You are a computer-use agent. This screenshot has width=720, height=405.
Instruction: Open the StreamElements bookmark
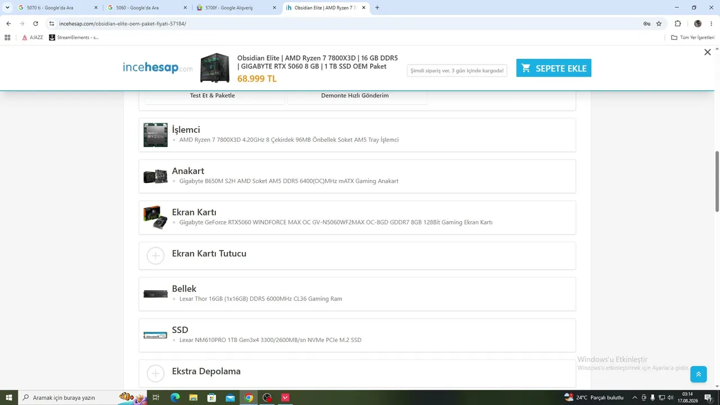coord(74,38)
